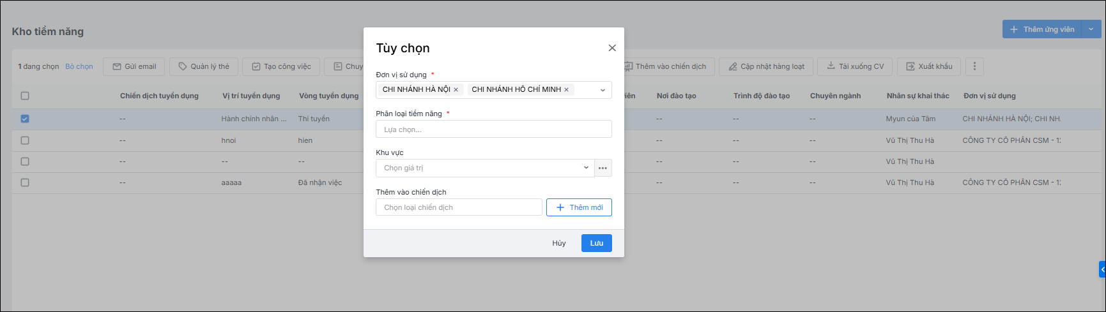The height and width of the screenshot is (312, 1106).
Task: Click Nơi đào tạo column header
Action: [x=676, y=96]
